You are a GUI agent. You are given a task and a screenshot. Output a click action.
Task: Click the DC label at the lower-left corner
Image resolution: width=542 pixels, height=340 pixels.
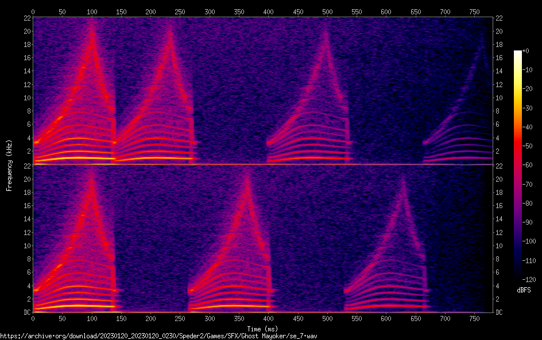(25, 312)
